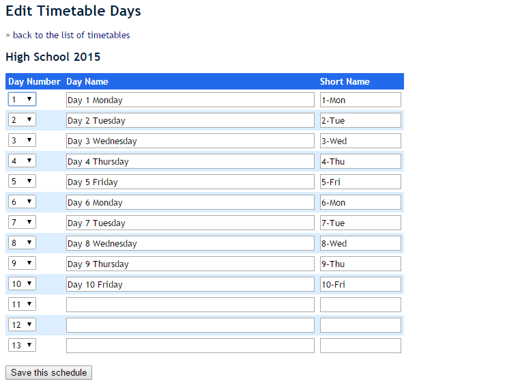This screenshot has height=388, width=505.
Task: Expand the Day Number 13 dropdown
Action: coord(22,346)
